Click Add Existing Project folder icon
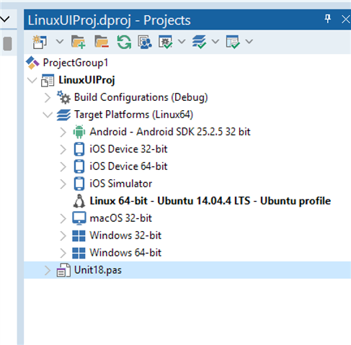The width and height of the screenshot is (351, 345). coord(79,42)
